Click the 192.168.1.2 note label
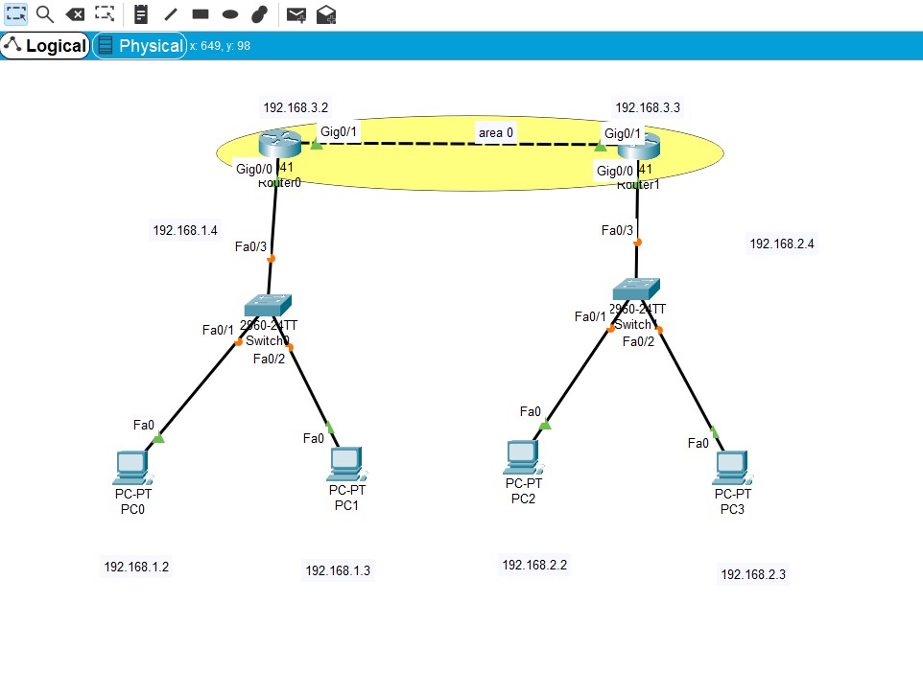923x673 pixels. click(136, 567)
